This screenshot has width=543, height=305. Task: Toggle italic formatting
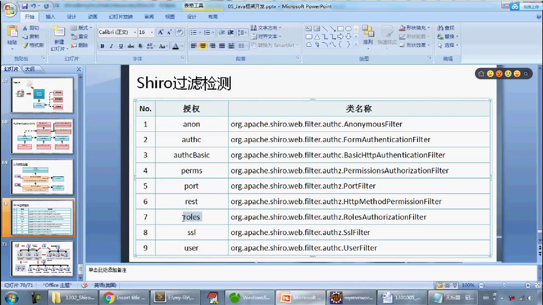click(111, 46)
